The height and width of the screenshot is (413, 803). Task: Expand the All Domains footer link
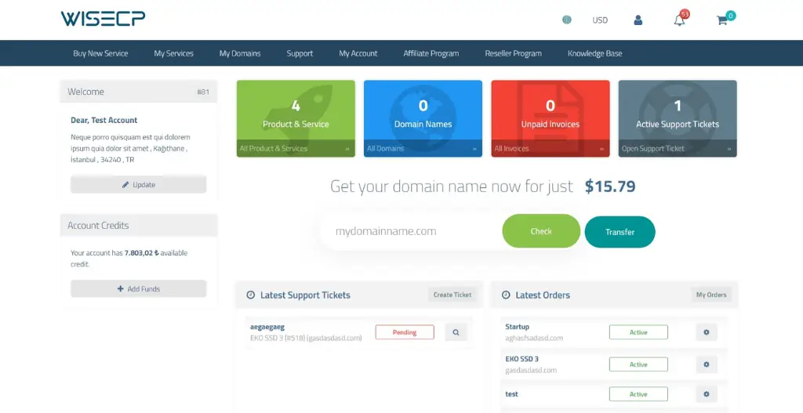[423, 148]
